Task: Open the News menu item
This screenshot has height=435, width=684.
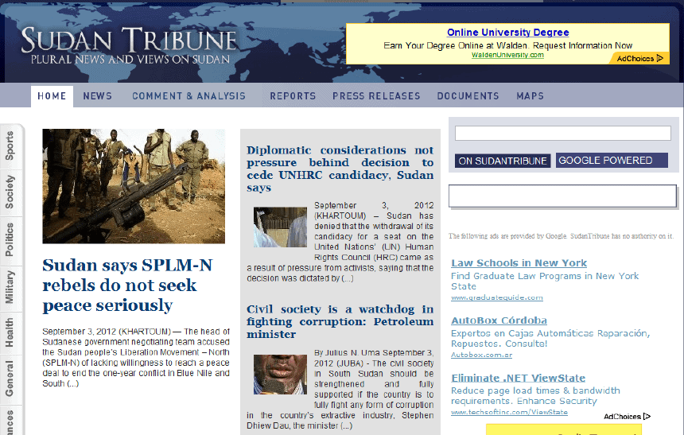Action: [x=98, y=96]
